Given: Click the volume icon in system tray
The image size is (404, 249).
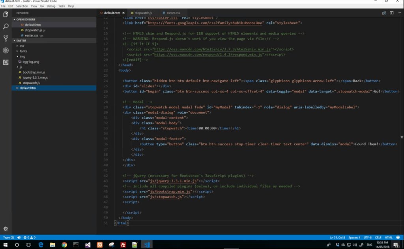Looking at the screenshot, I should point(355,245).
